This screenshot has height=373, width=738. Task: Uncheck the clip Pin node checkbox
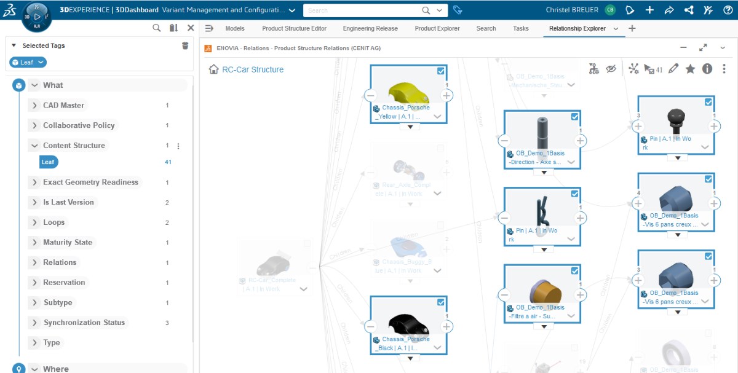(574, 194)
